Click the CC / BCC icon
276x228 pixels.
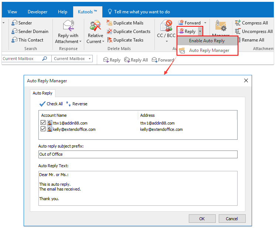tap(166, 26)
